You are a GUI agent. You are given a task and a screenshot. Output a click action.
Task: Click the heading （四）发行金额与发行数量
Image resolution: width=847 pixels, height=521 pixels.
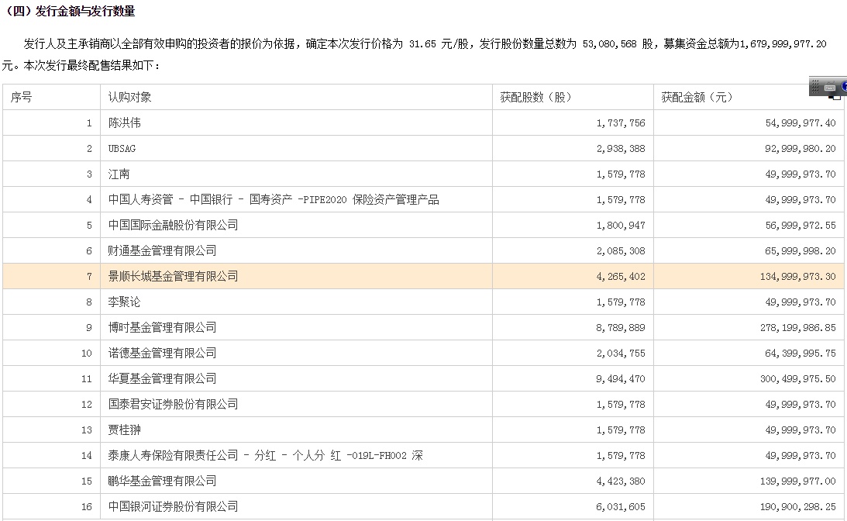69,11
